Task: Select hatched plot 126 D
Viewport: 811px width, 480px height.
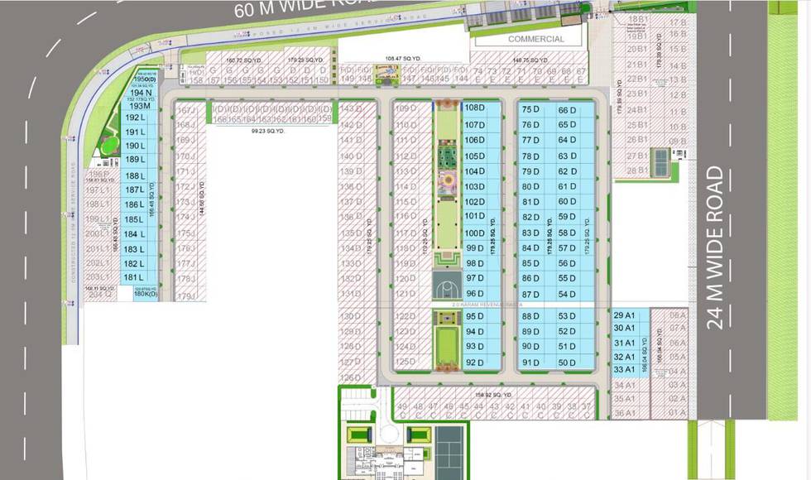Action: [x=357, y=377]
